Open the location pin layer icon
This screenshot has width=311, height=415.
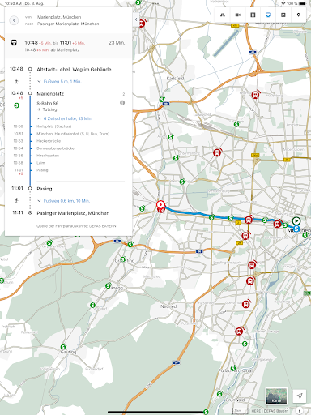click(298, 15)
